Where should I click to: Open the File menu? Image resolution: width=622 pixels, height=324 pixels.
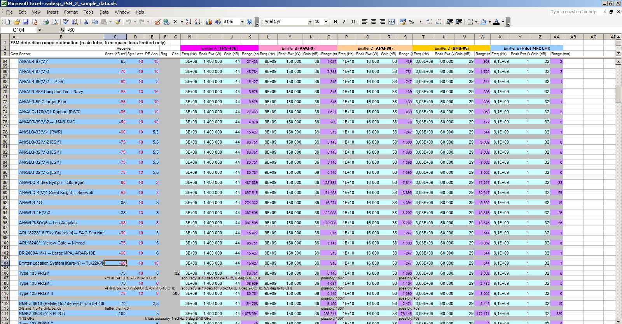pyautogui.click(x=9, y=12)
